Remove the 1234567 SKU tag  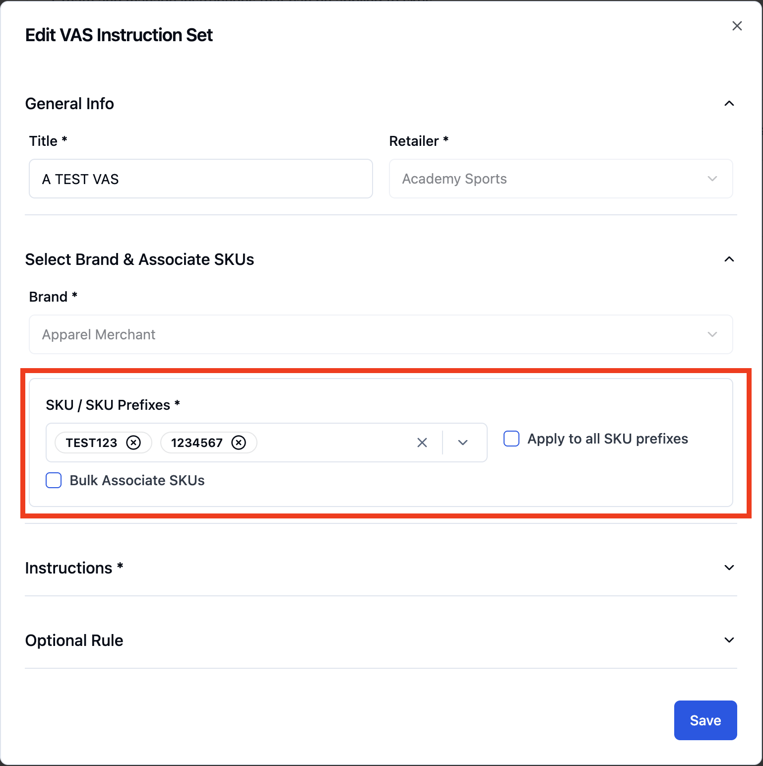(x=239, y=443)
